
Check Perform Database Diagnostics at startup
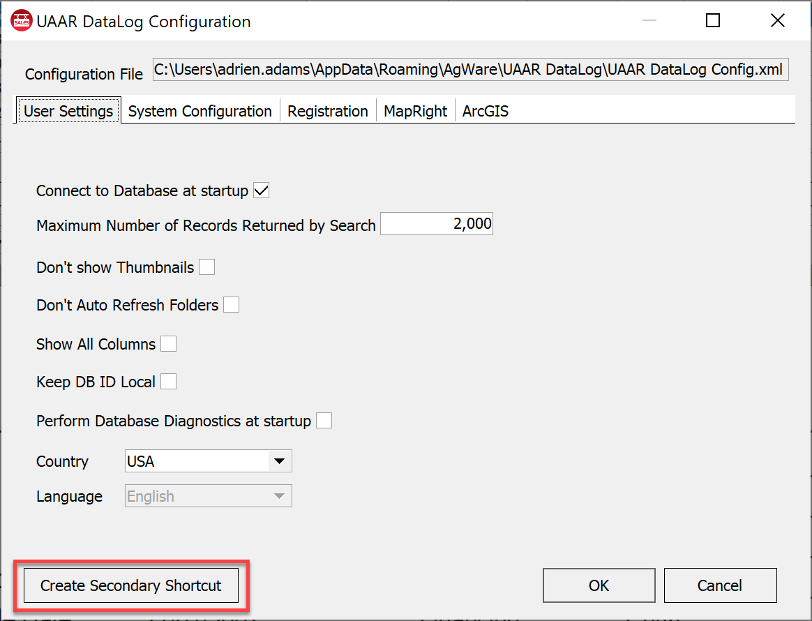(x=324, y=421)
